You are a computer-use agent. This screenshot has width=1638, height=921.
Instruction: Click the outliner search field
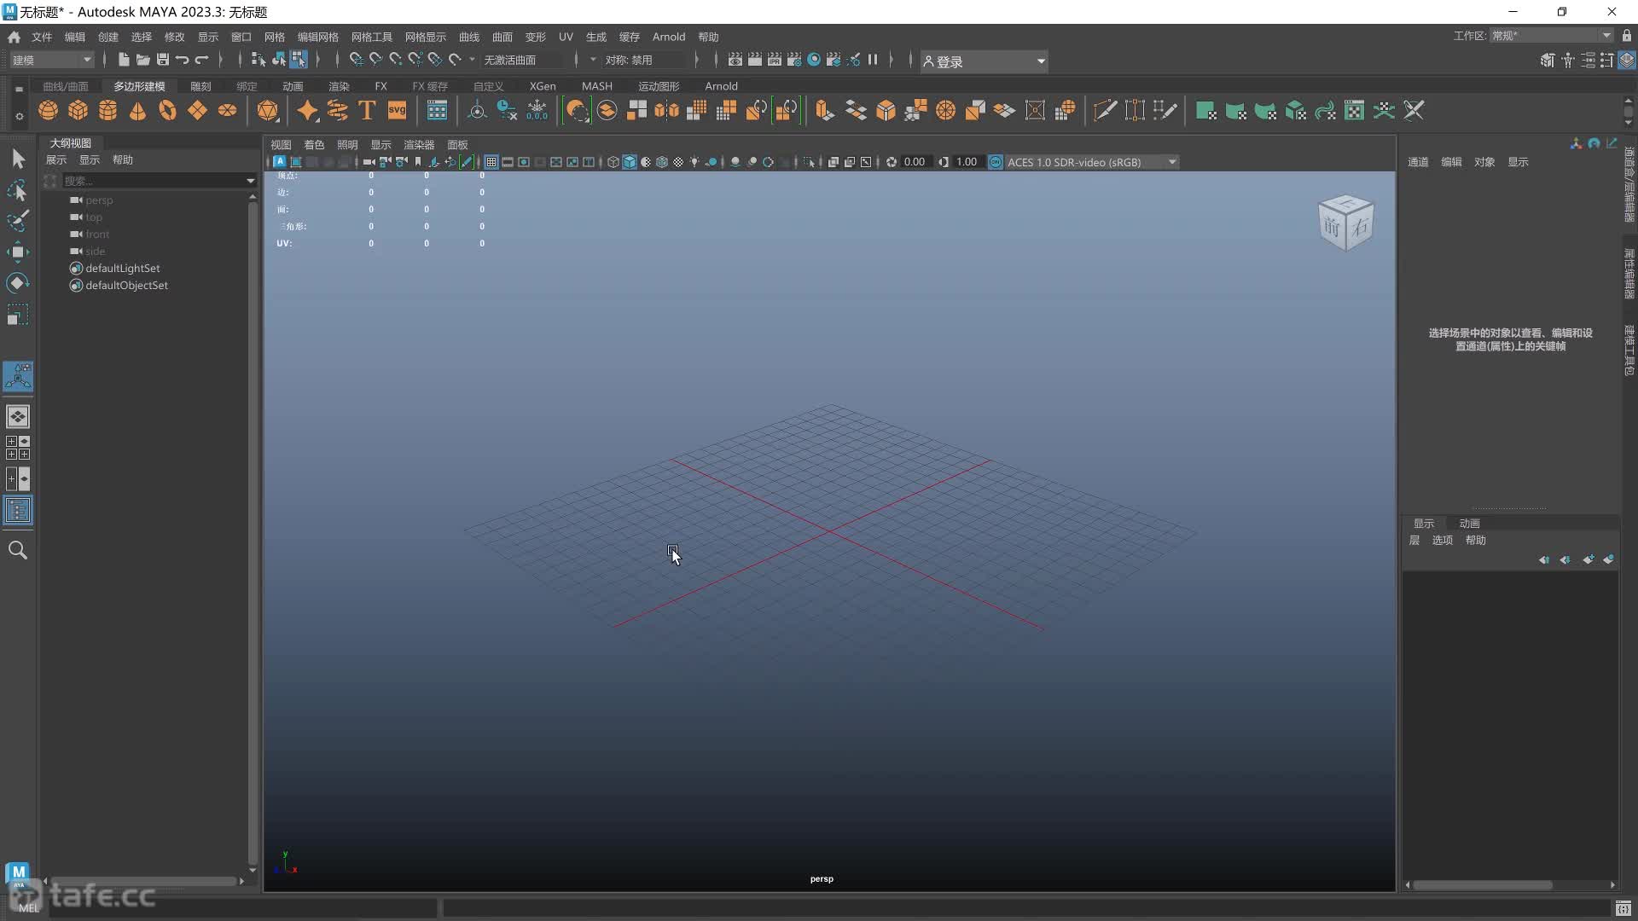(154, 181)
